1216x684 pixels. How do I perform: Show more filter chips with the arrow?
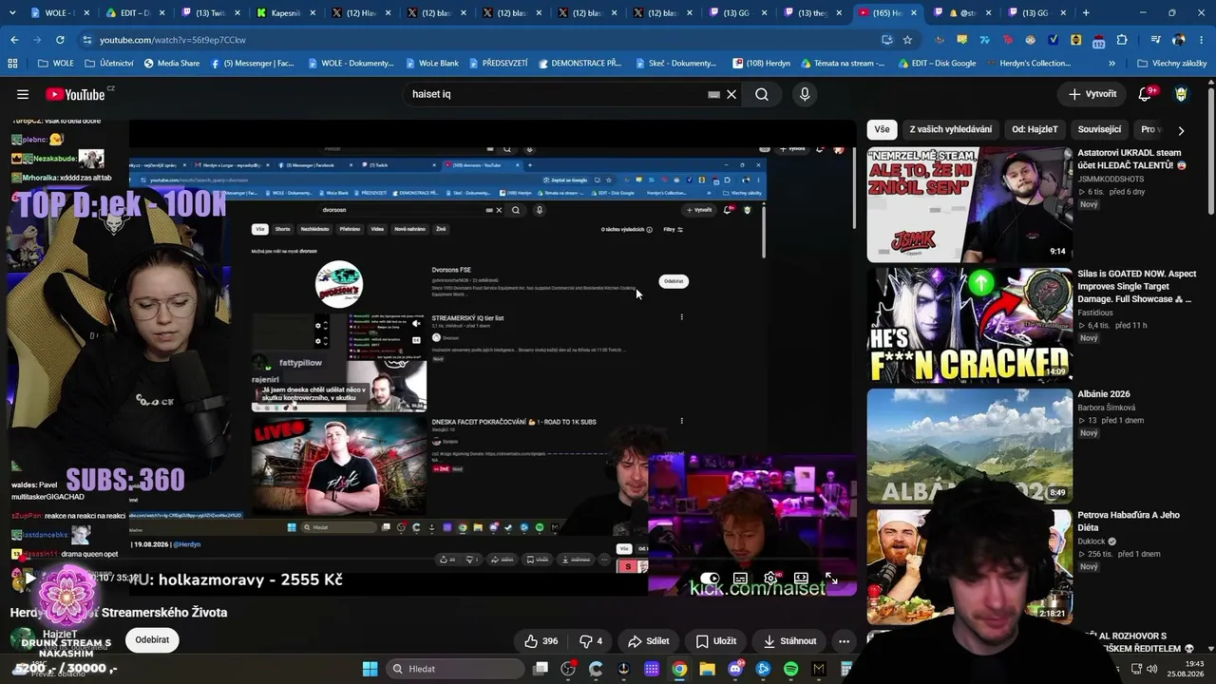coord(1181,130)
